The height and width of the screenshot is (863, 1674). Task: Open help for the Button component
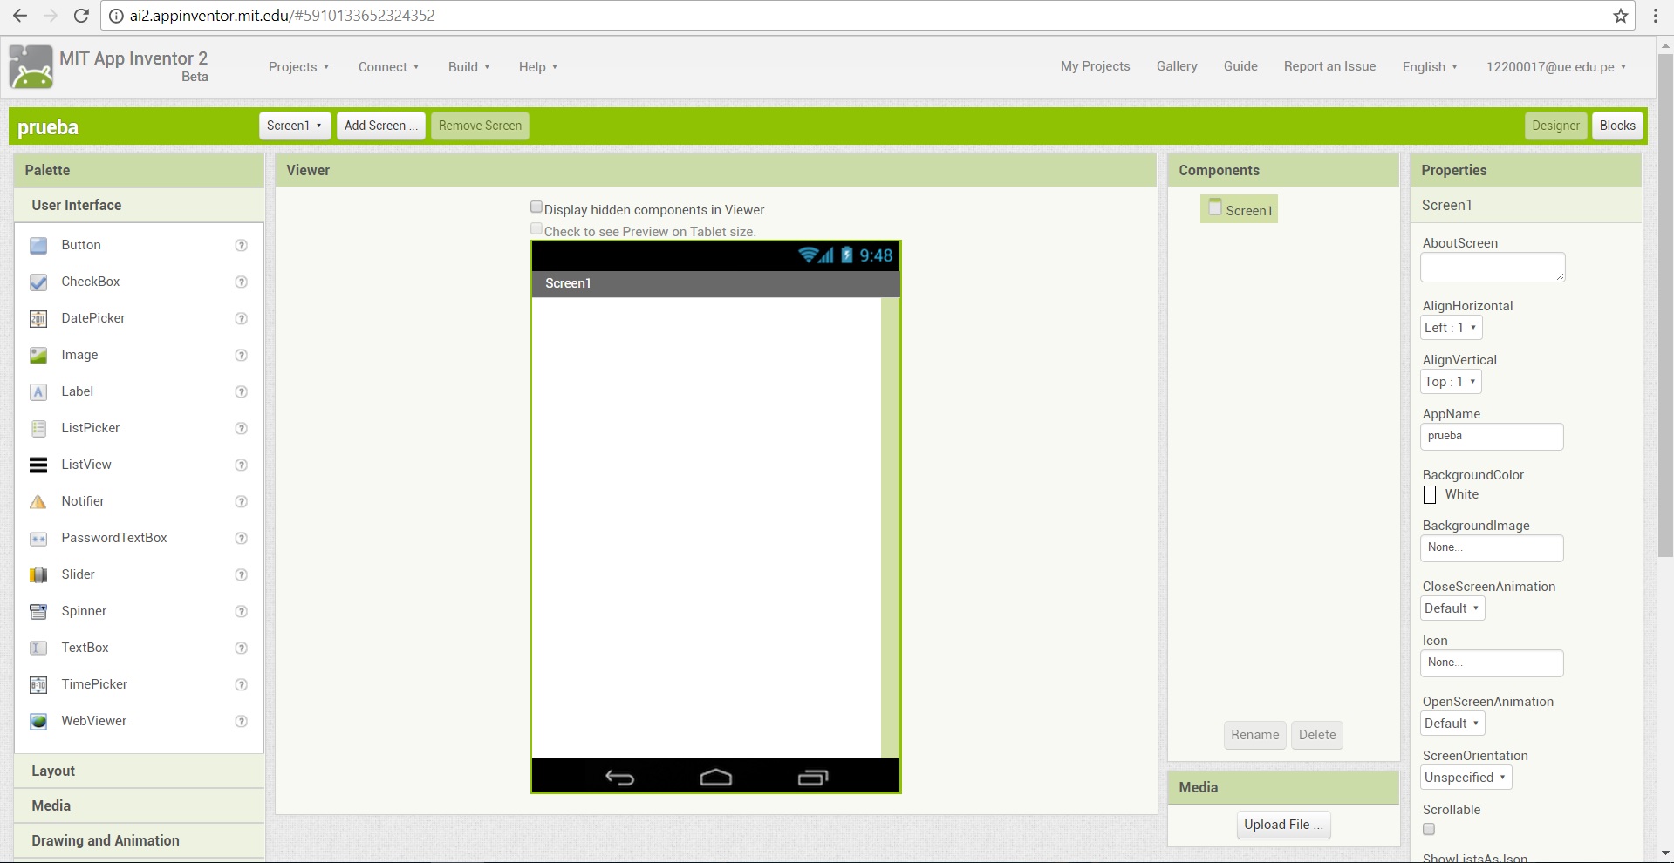coord(242,246)
